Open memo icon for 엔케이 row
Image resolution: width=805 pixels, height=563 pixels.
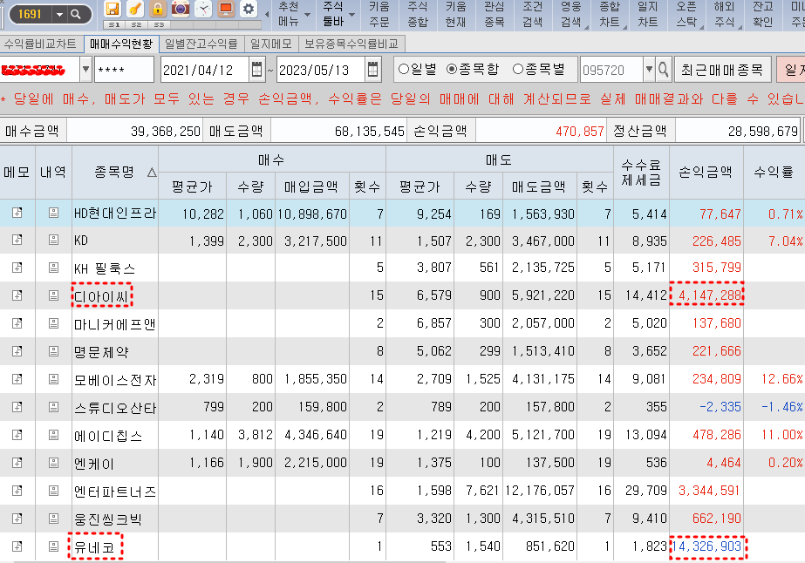coord(17,463)
